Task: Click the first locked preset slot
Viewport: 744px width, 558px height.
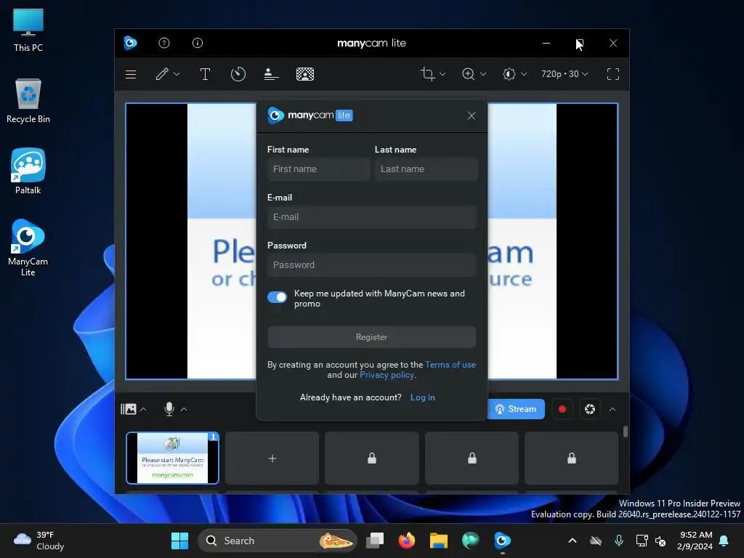Action: (x=372, y=458)
